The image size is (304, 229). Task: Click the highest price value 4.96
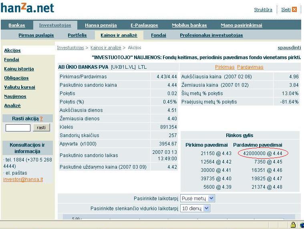pyautogui.click(x=294, y=77)
